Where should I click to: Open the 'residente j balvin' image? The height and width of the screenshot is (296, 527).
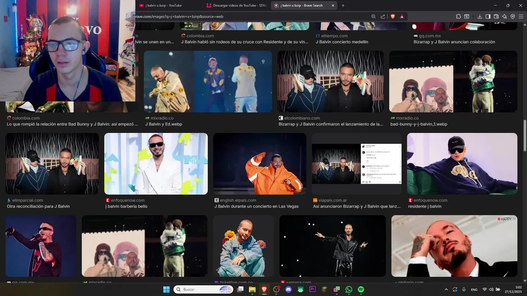point(462,164)
